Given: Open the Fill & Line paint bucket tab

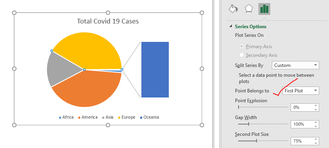Looking at the screenshot, I should click(233, 9).
